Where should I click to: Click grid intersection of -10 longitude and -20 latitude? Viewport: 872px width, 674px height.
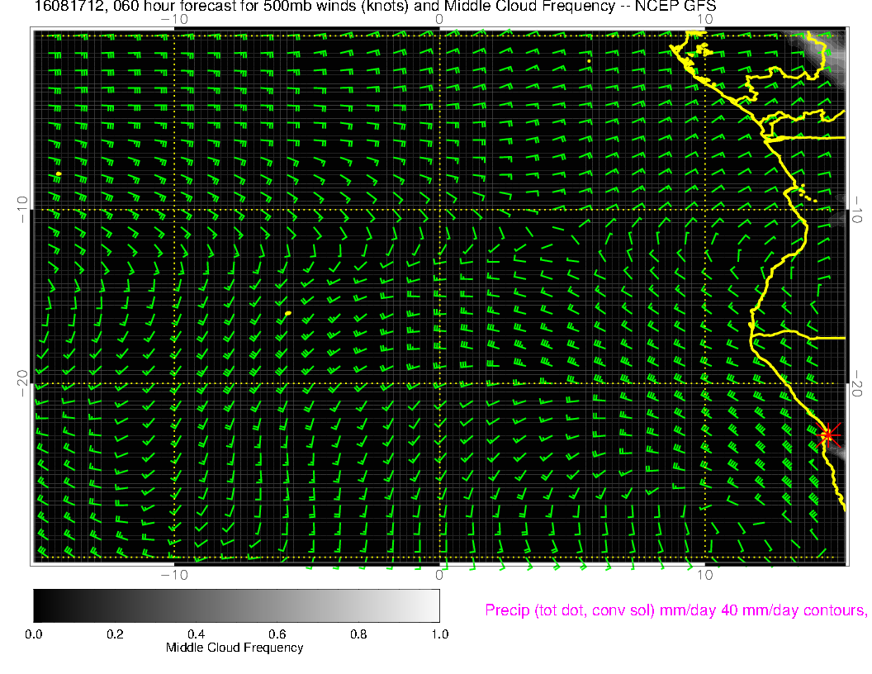tap(174, 384)
